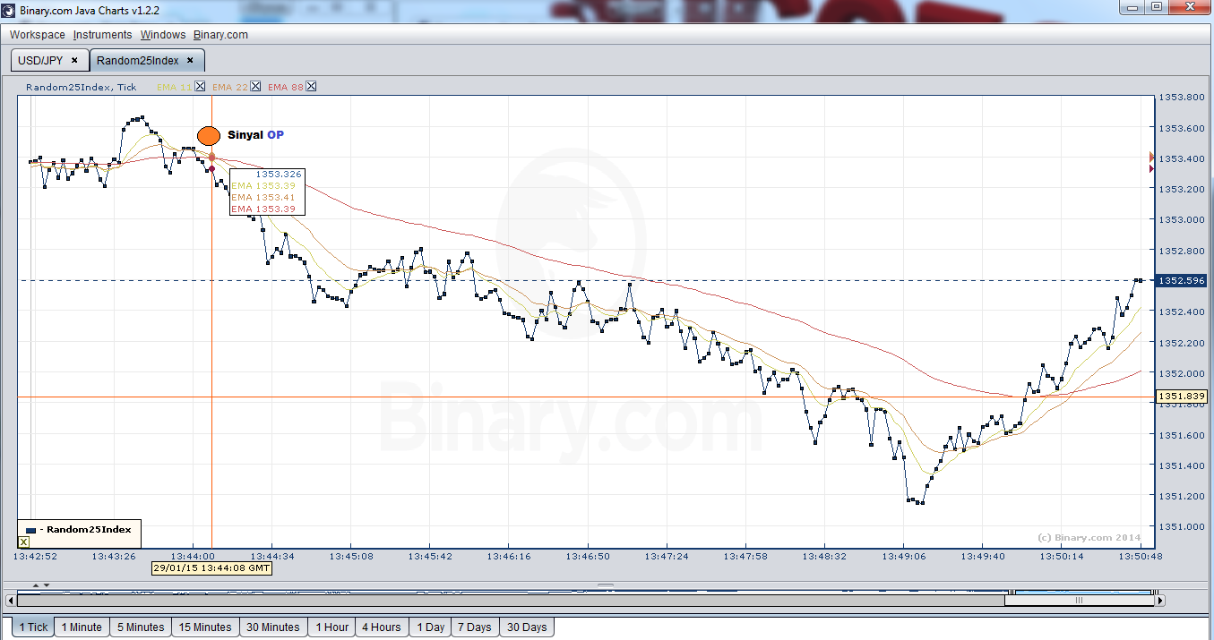Click the 1353.800 price axis label
1214x640 pixels.
click(1183, 97)
